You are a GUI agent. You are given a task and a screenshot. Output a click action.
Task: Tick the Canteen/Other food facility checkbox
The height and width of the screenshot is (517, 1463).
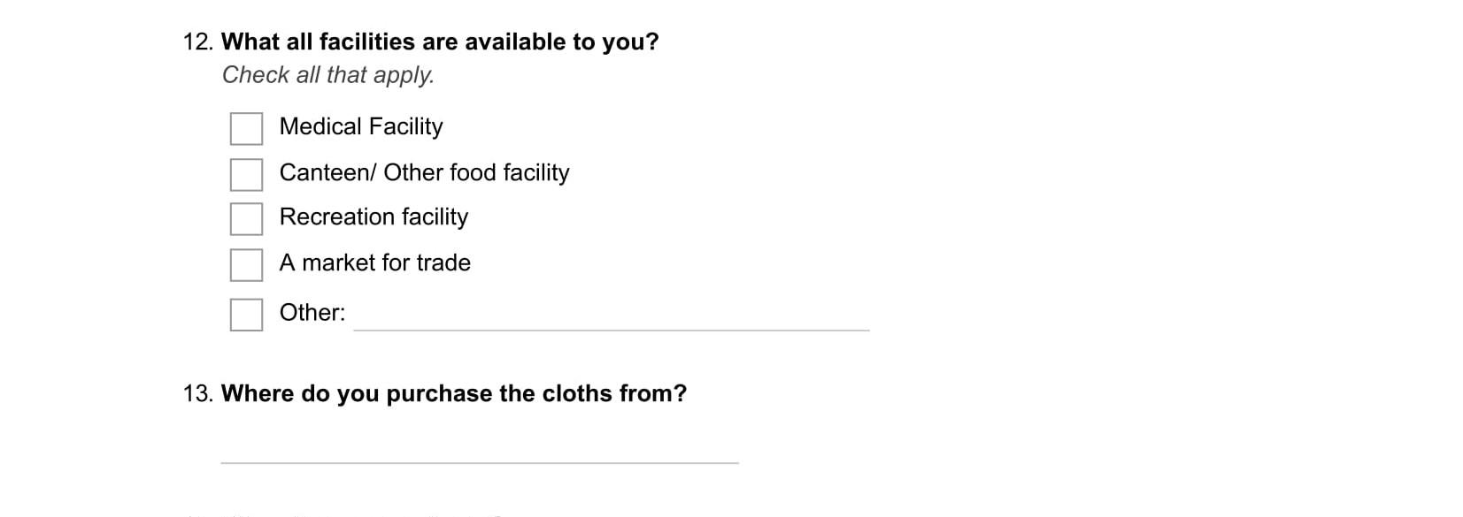coord(246,174)
